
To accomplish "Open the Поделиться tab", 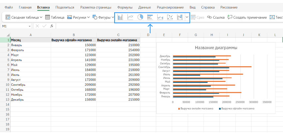I will [x=65, y=7].
